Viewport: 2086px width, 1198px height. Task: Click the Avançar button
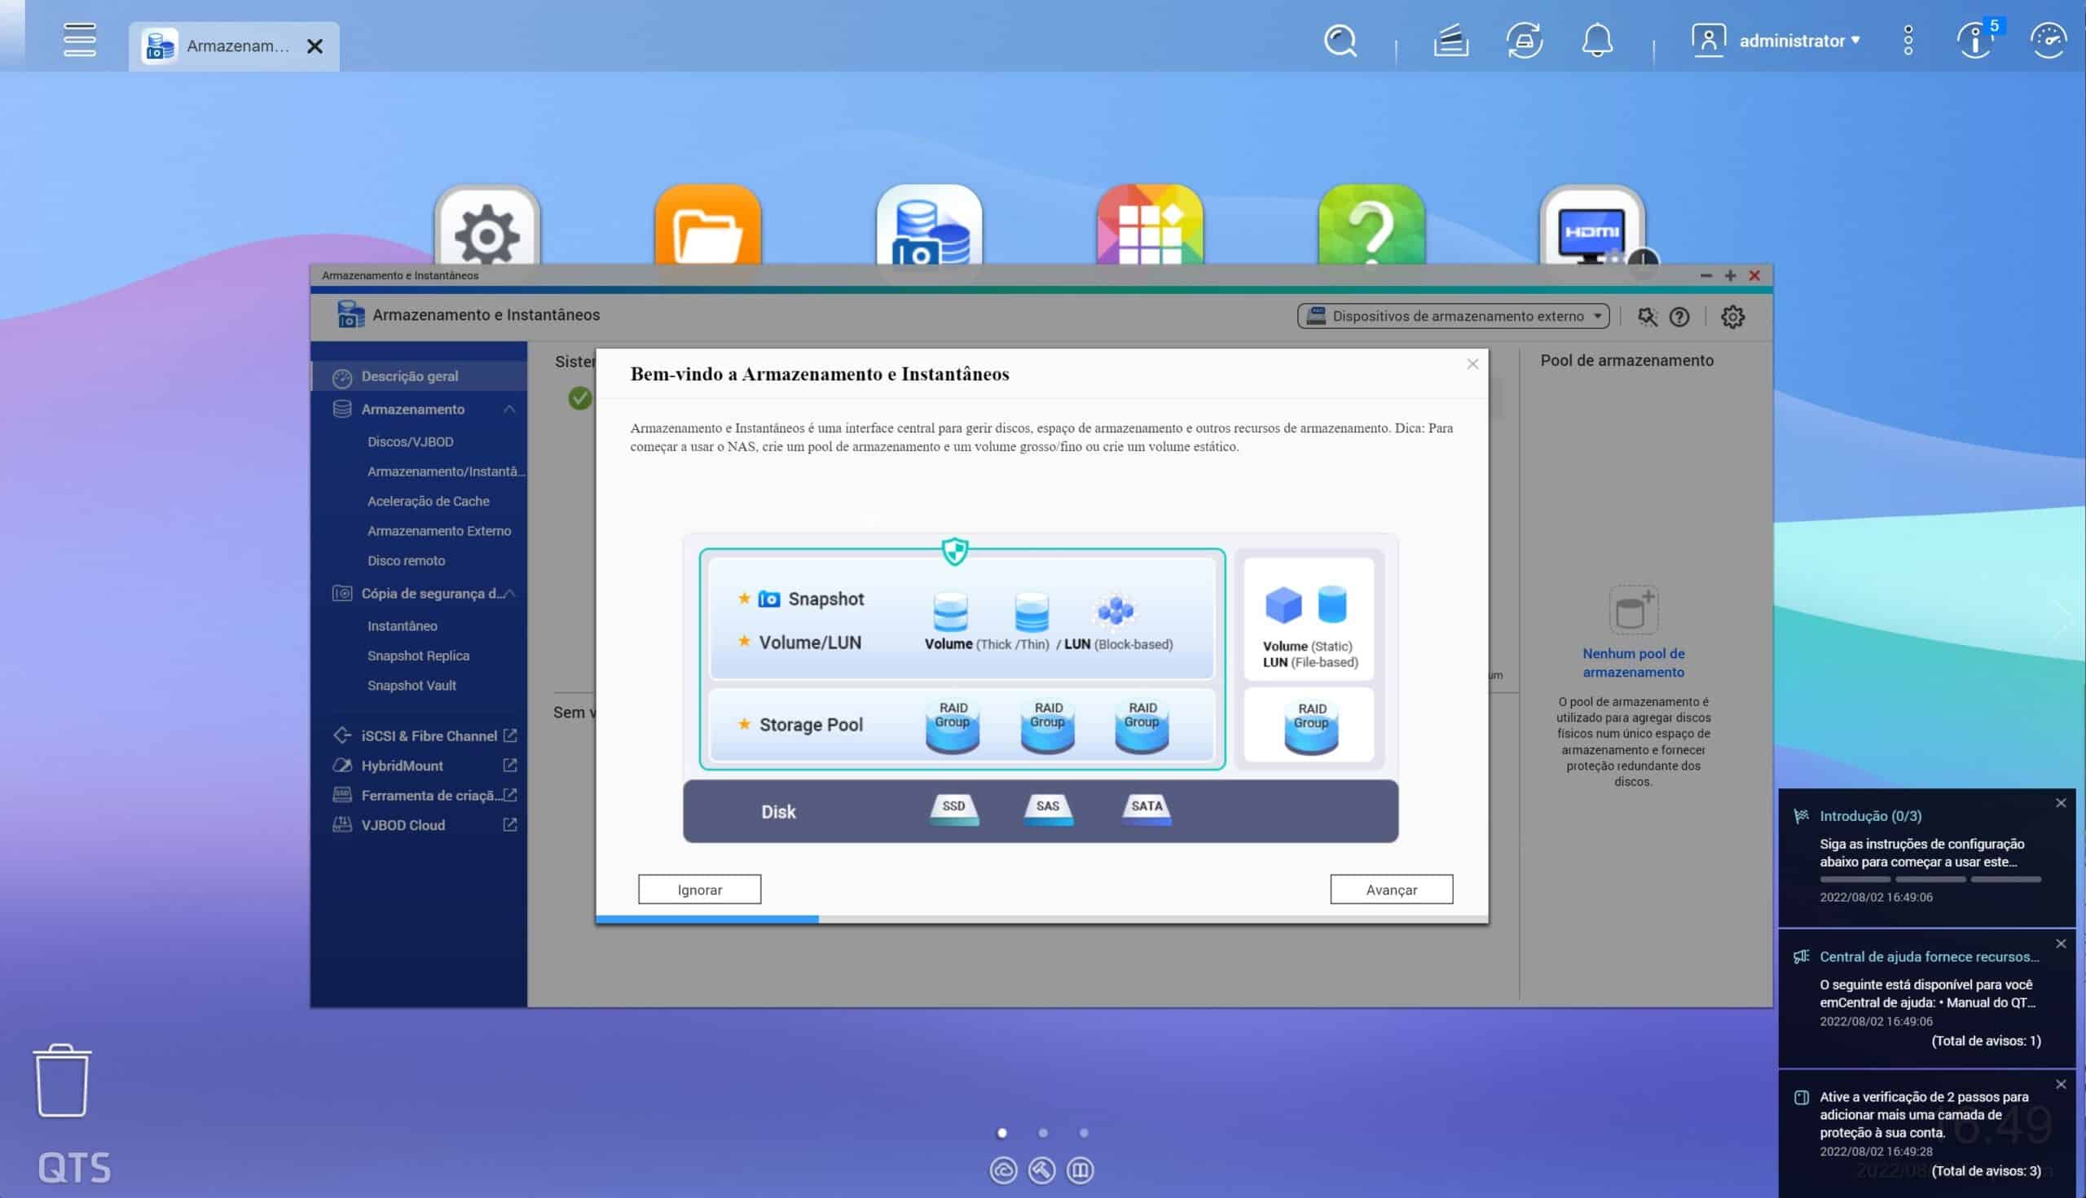click(x=1391, y=889)
